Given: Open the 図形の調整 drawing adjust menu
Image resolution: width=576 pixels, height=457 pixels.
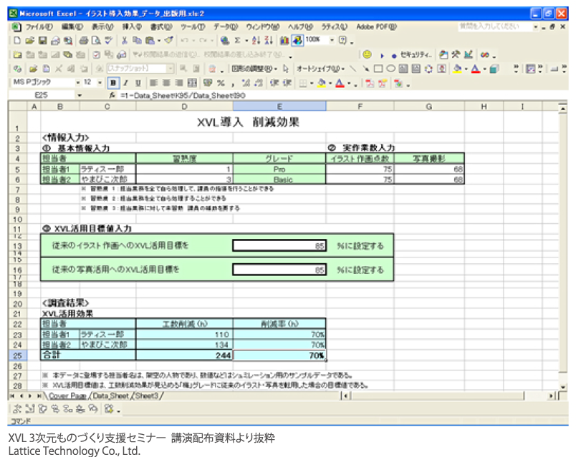Looking at the screenshot, I should pyautogui.click(x=254, y=69).
